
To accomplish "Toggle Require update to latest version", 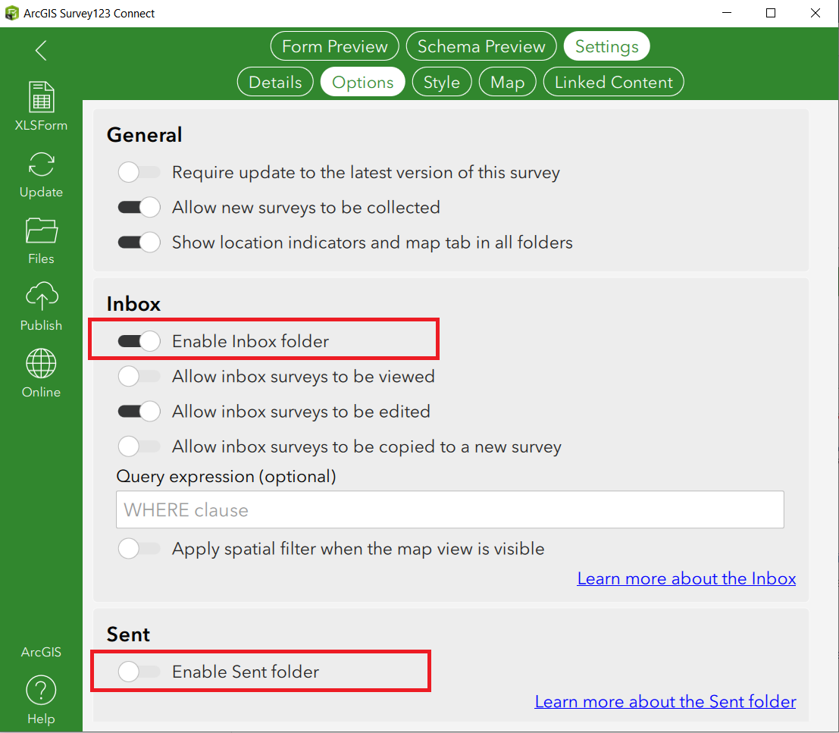I will (x=139, y=172).
